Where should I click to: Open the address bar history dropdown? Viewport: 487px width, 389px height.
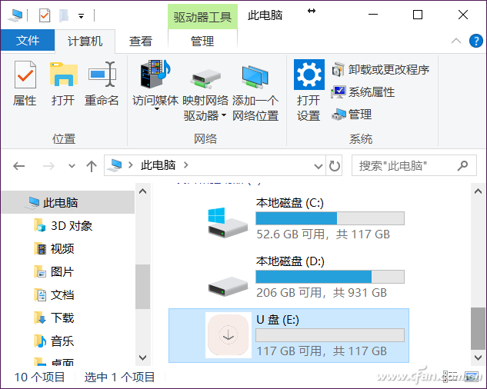tap(318, 166)
